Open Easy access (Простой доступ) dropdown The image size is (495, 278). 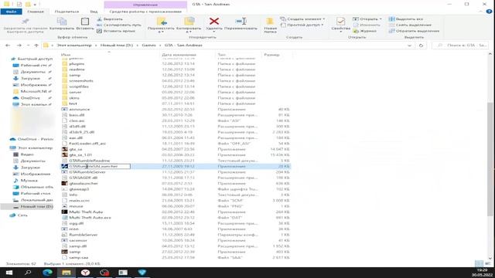tap(302, 25)
